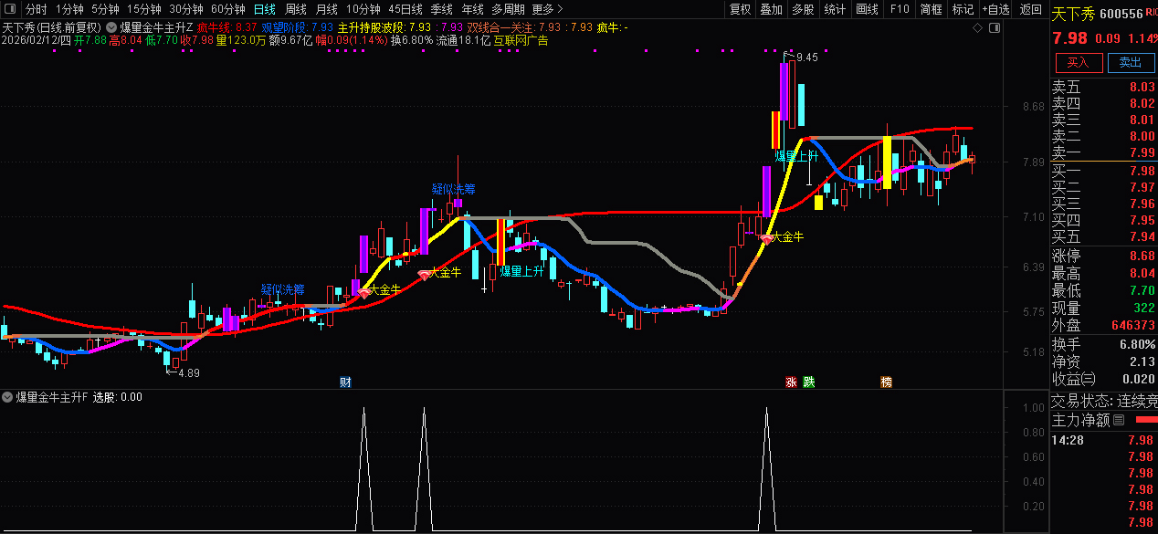Select the 45日线 tab
The height and width of the screenshot is (534, 1158).
point(405,9)
